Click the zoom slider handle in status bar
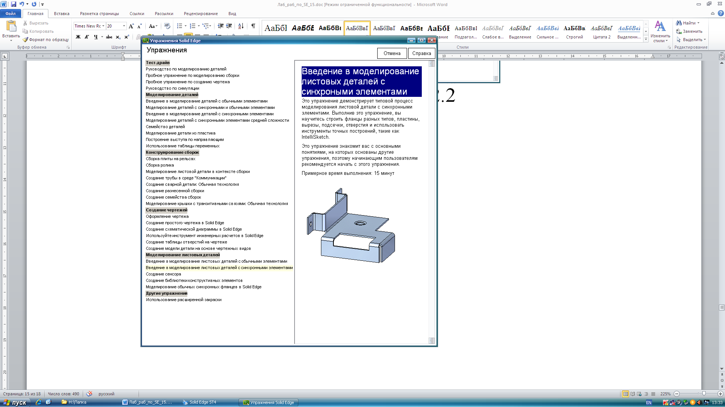Image resolution: width=725 pixels, height=407 pixels. click(x=704, y=394)
